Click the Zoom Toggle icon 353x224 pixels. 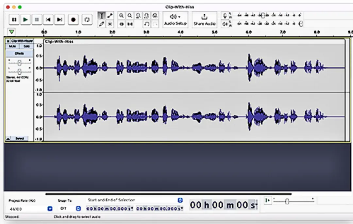(155, 16)
